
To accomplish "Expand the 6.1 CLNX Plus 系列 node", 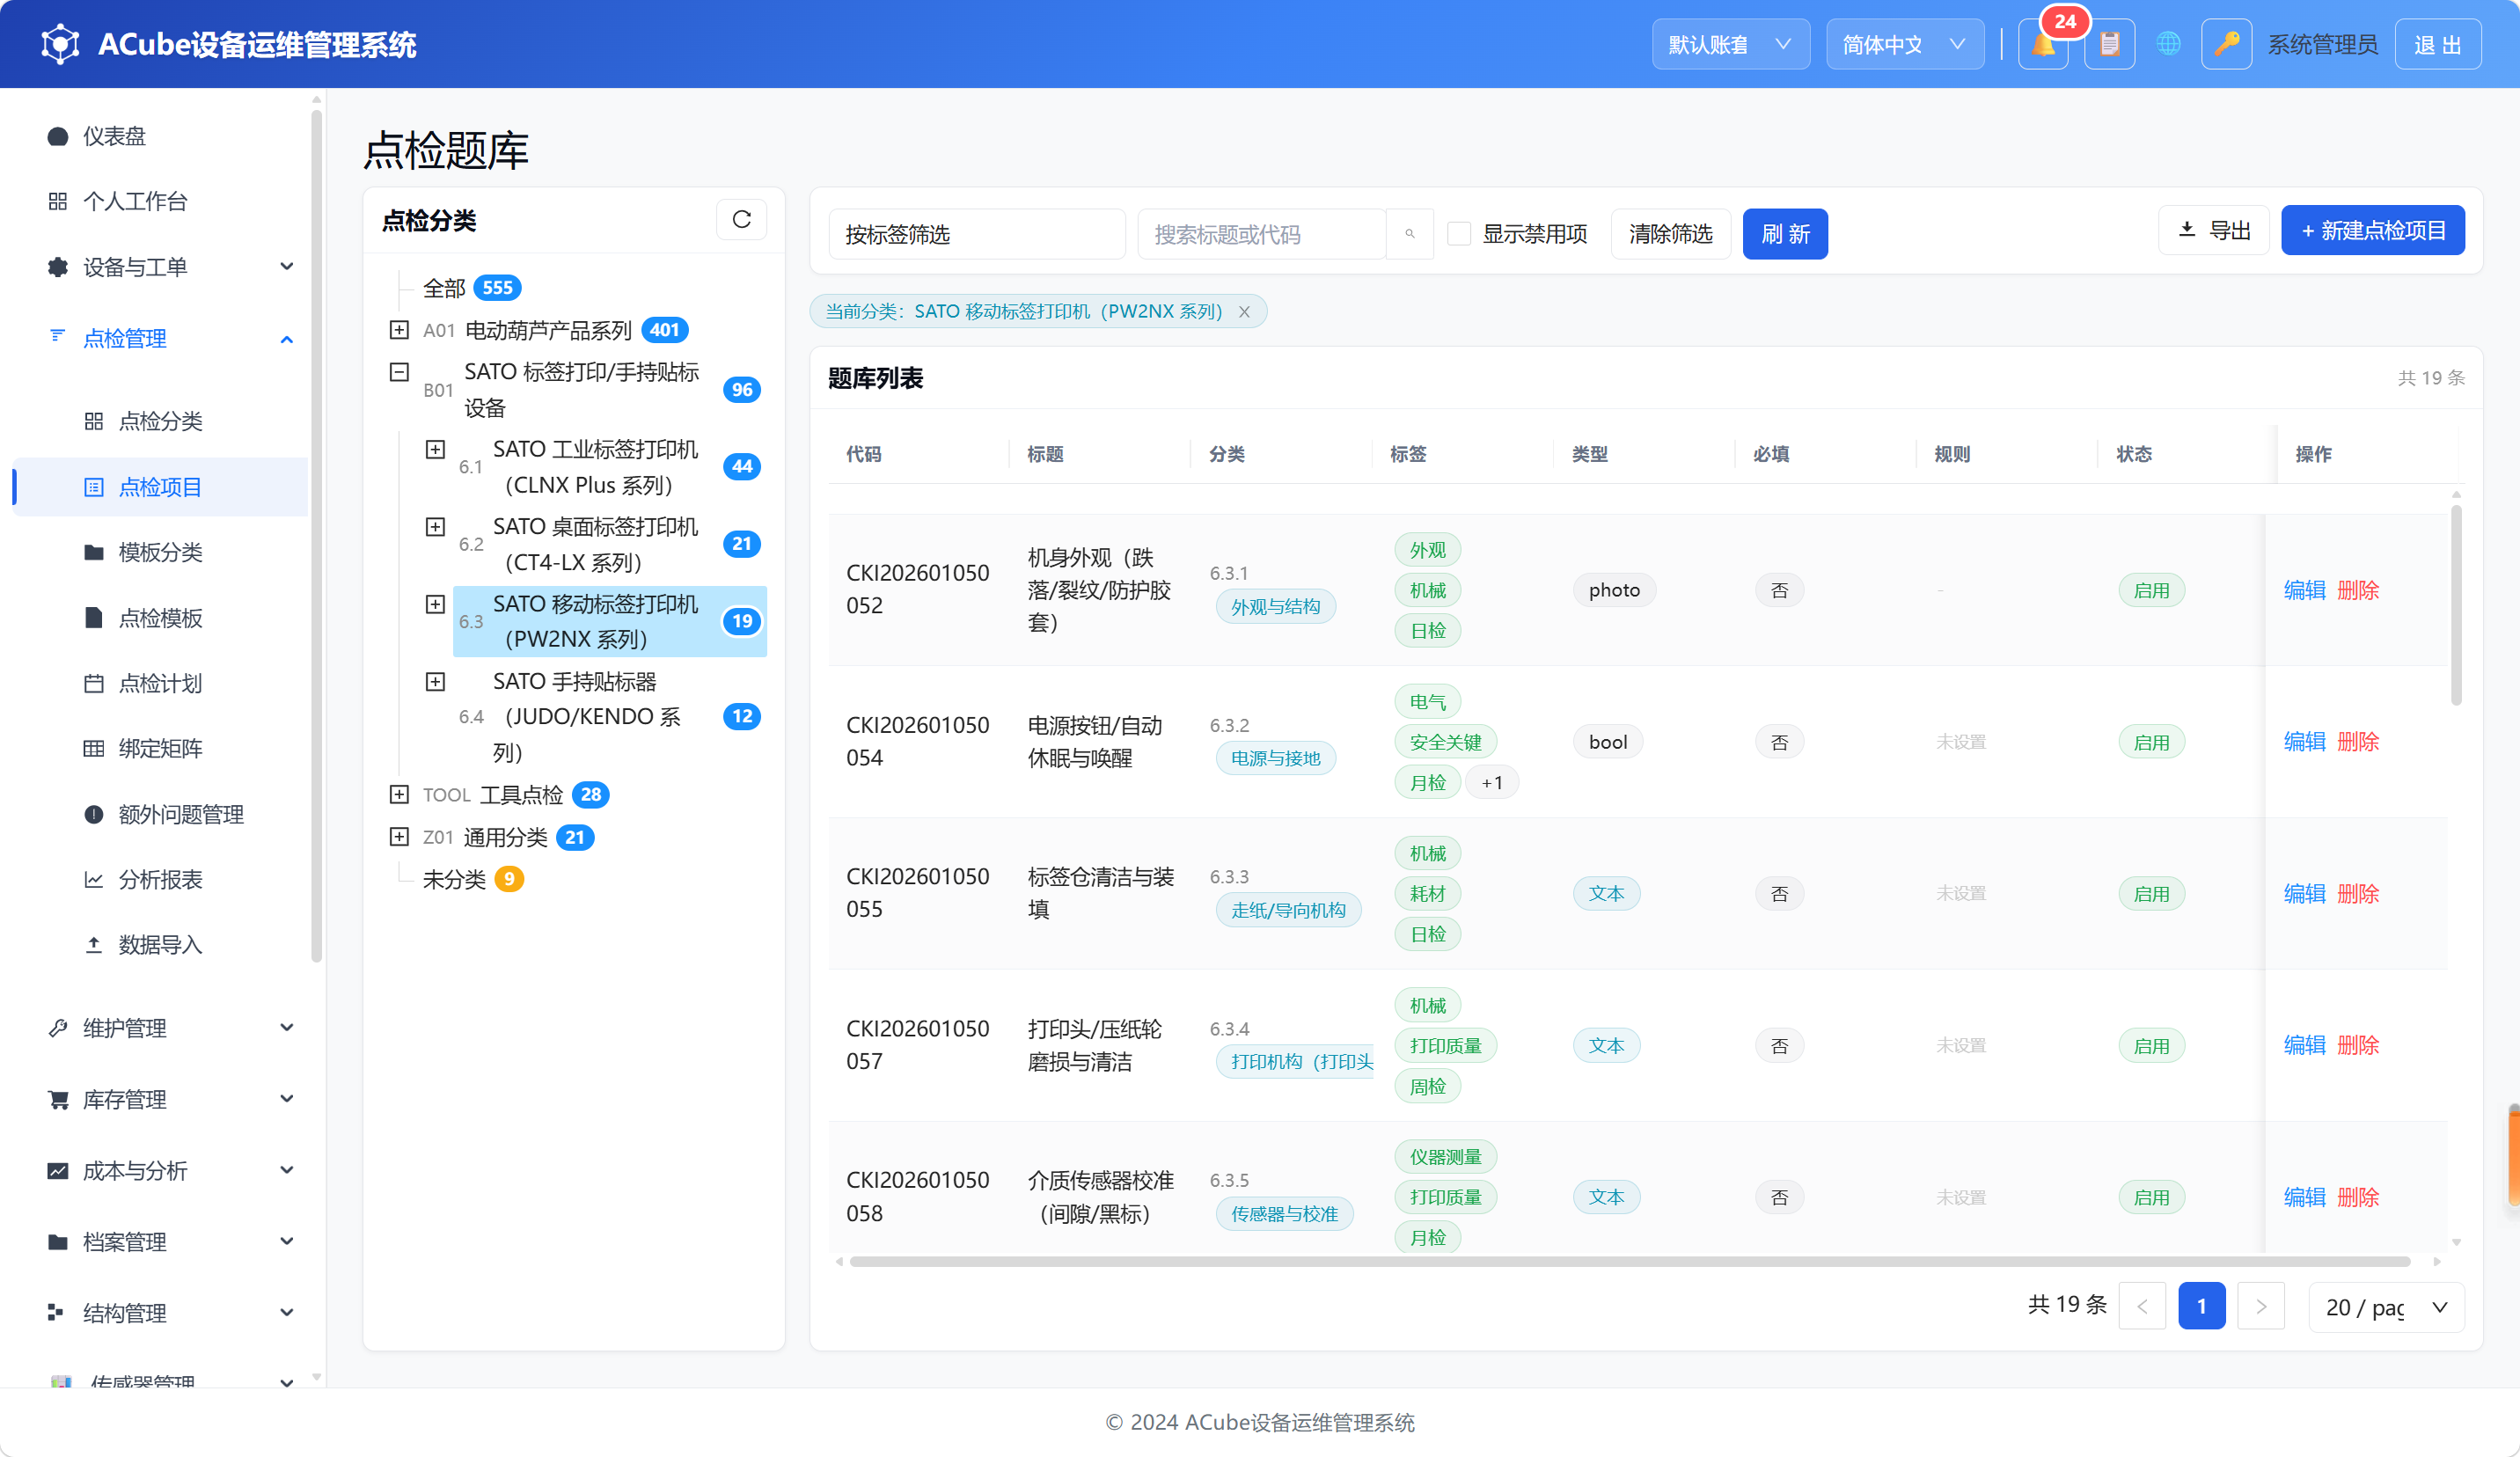I will [x=435, y=449].
